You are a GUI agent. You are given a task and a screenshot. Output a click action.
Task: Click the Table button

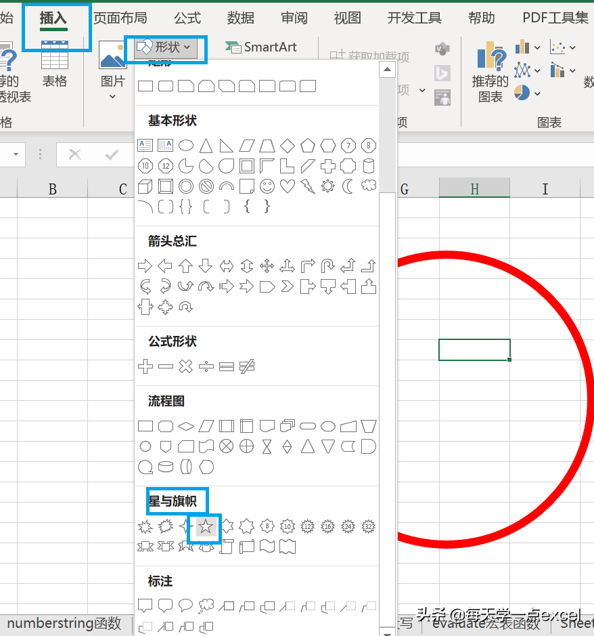click(55, 64)
